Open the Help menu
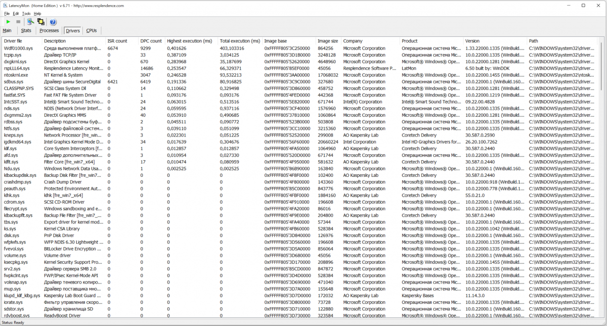 click(37, 13)
